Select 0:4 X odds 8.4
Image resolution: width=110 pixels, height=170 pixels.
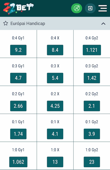tap(55, 50)
